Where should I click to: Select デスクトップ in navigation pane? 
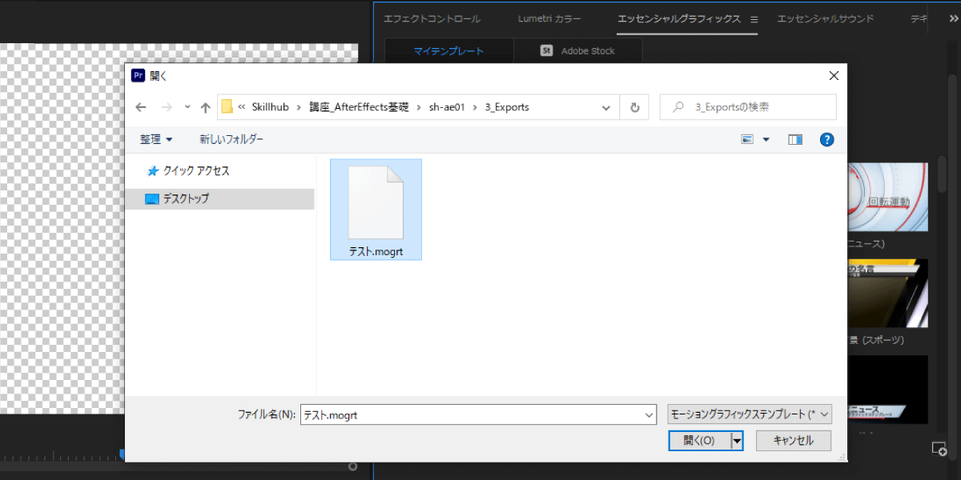pyautogui.click(x=221, y=198)
